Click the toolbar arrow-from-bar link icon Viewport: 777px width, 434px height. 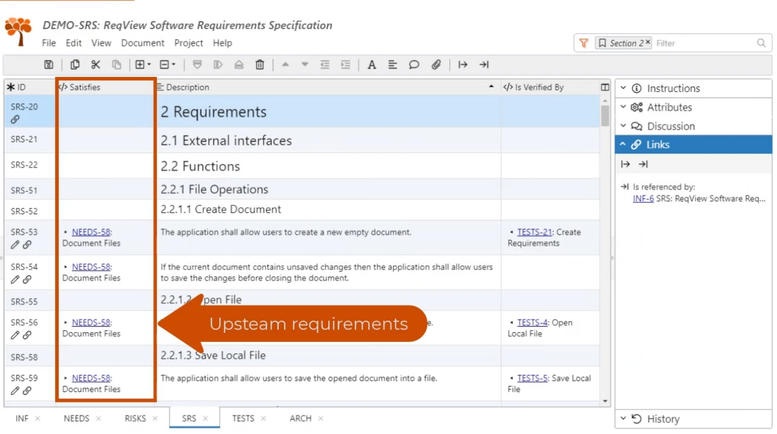(463, 65)
